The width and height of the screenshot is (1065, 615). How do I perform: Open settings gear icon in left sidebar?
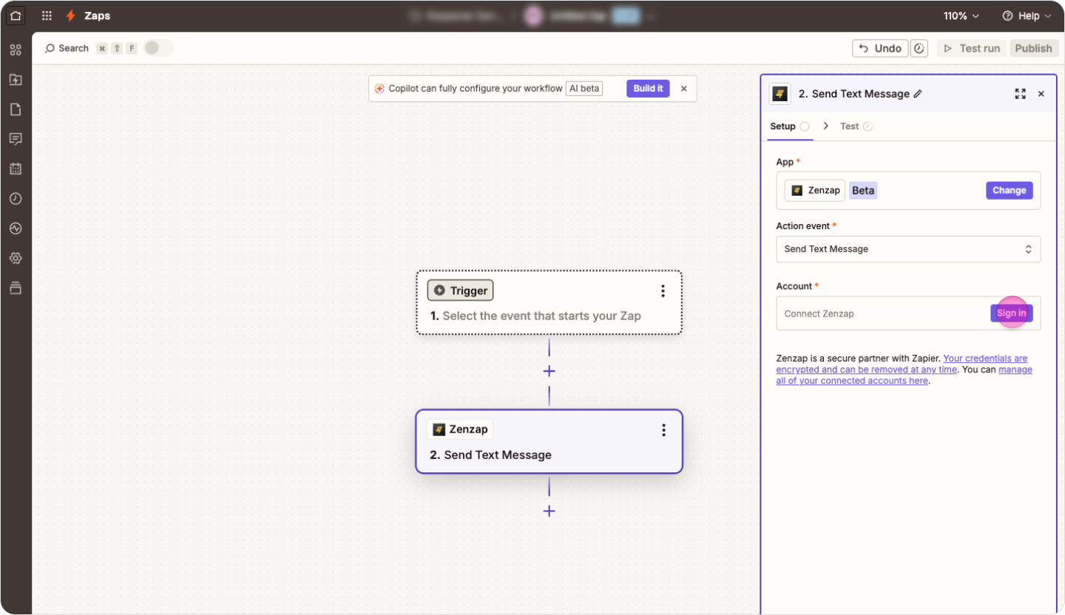[x=16, y=258]
